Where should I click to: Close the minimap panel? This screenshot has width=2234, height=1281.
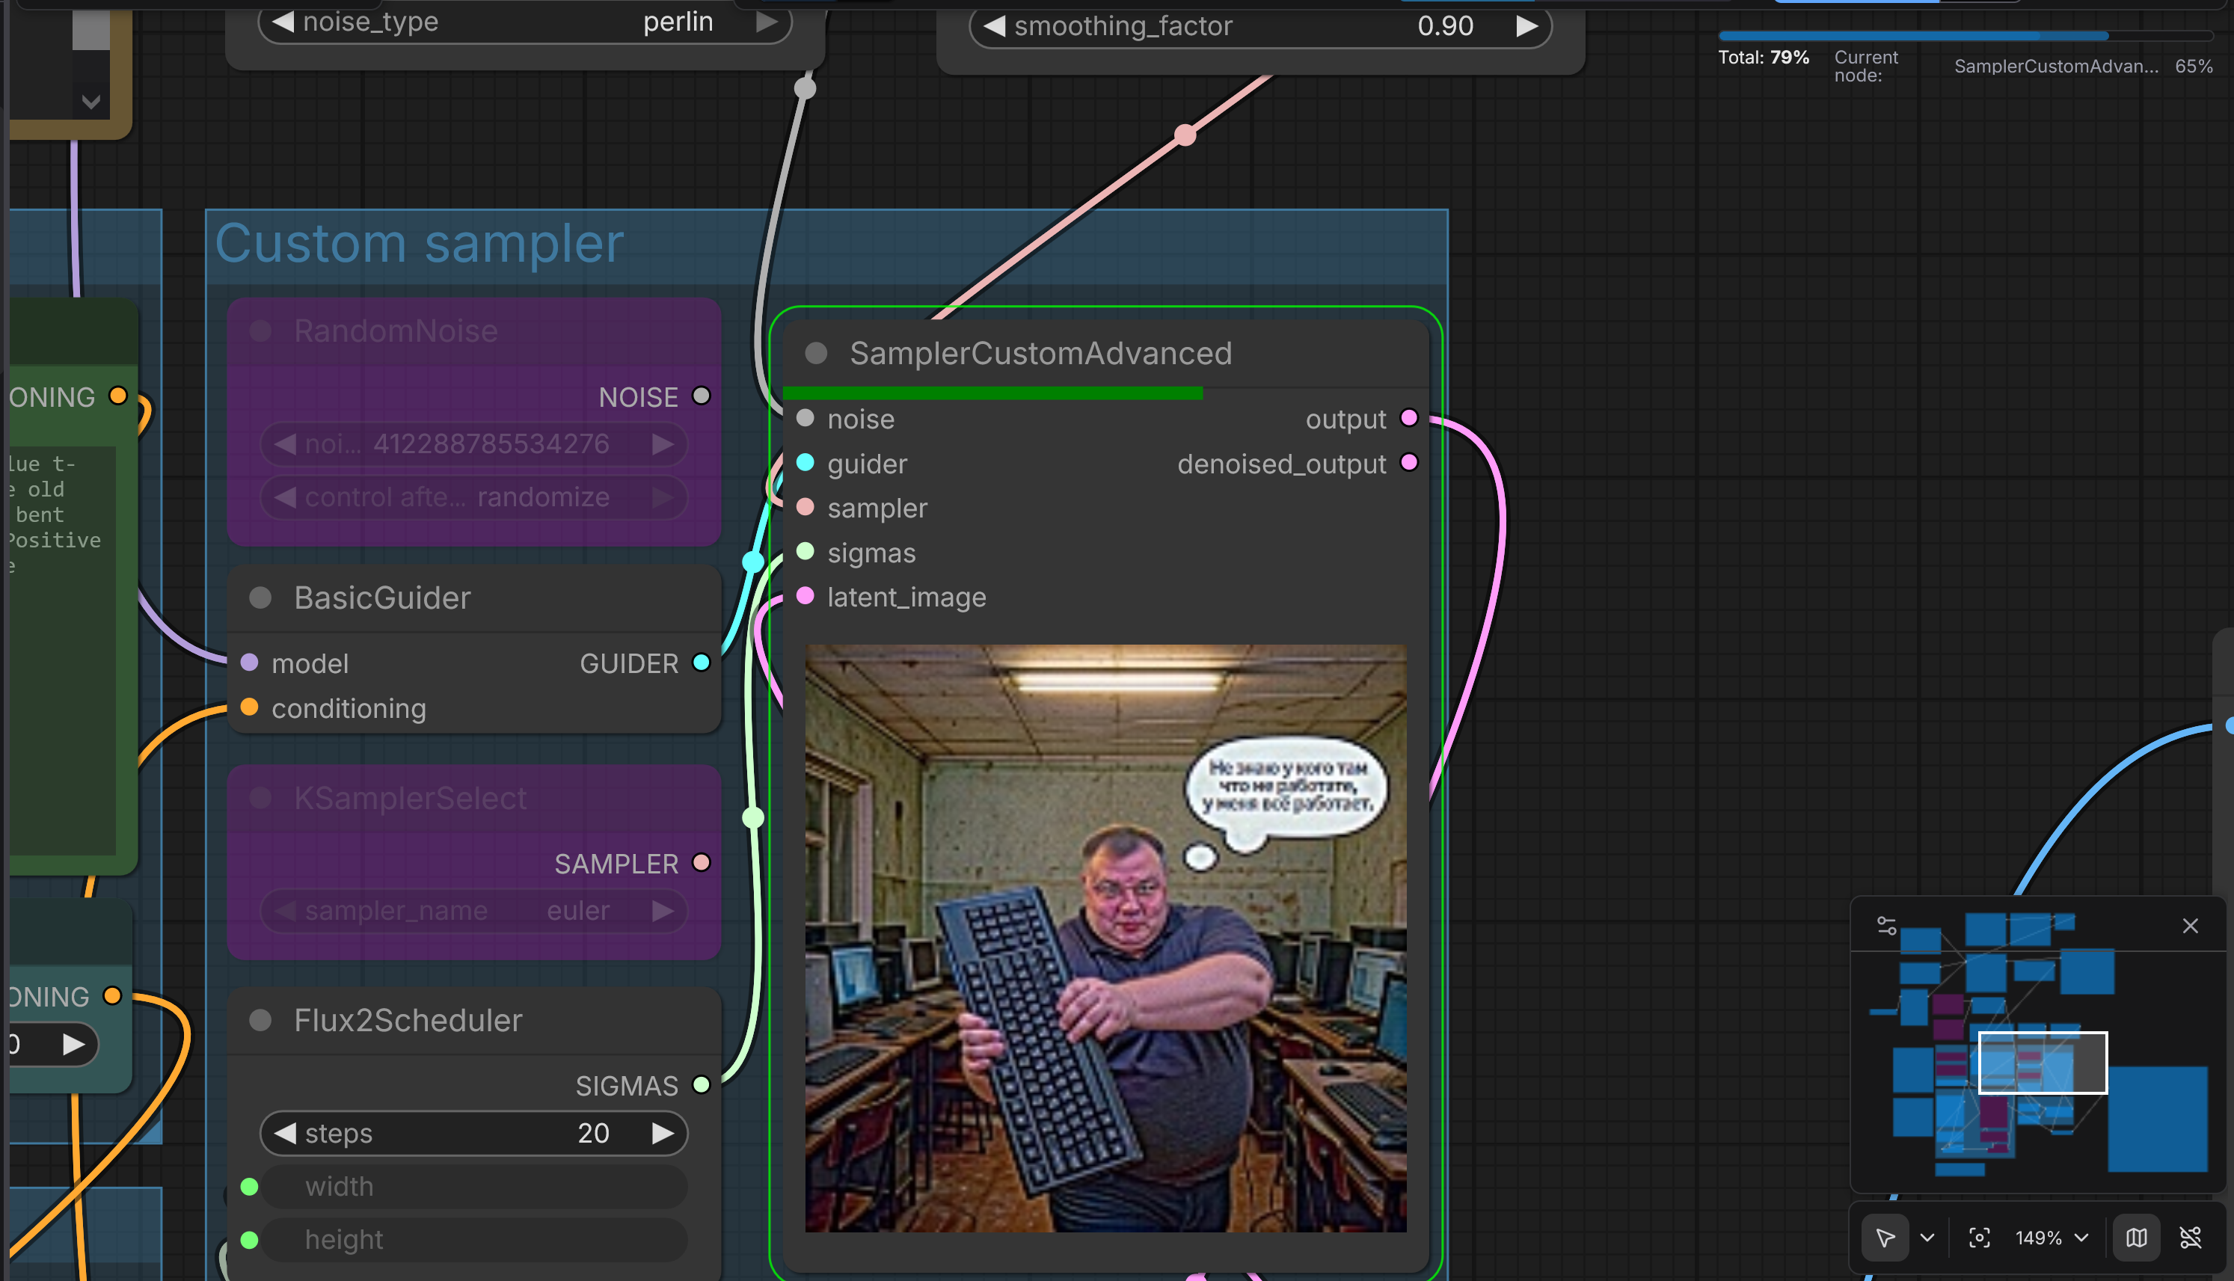(2190, 926)
